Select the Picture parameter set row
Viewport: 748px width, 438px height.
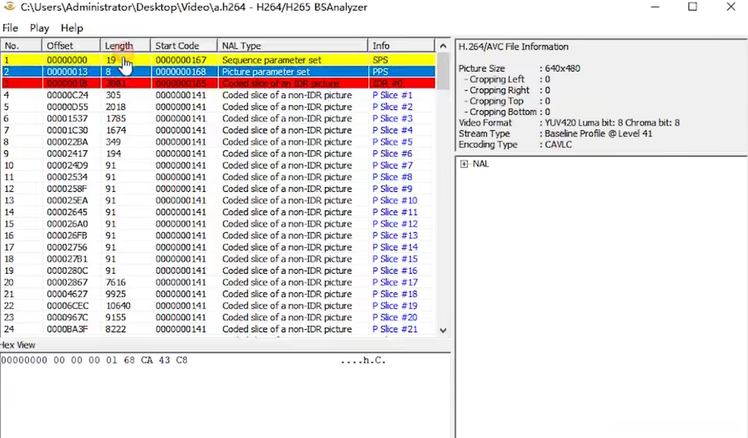coord(218,72)
